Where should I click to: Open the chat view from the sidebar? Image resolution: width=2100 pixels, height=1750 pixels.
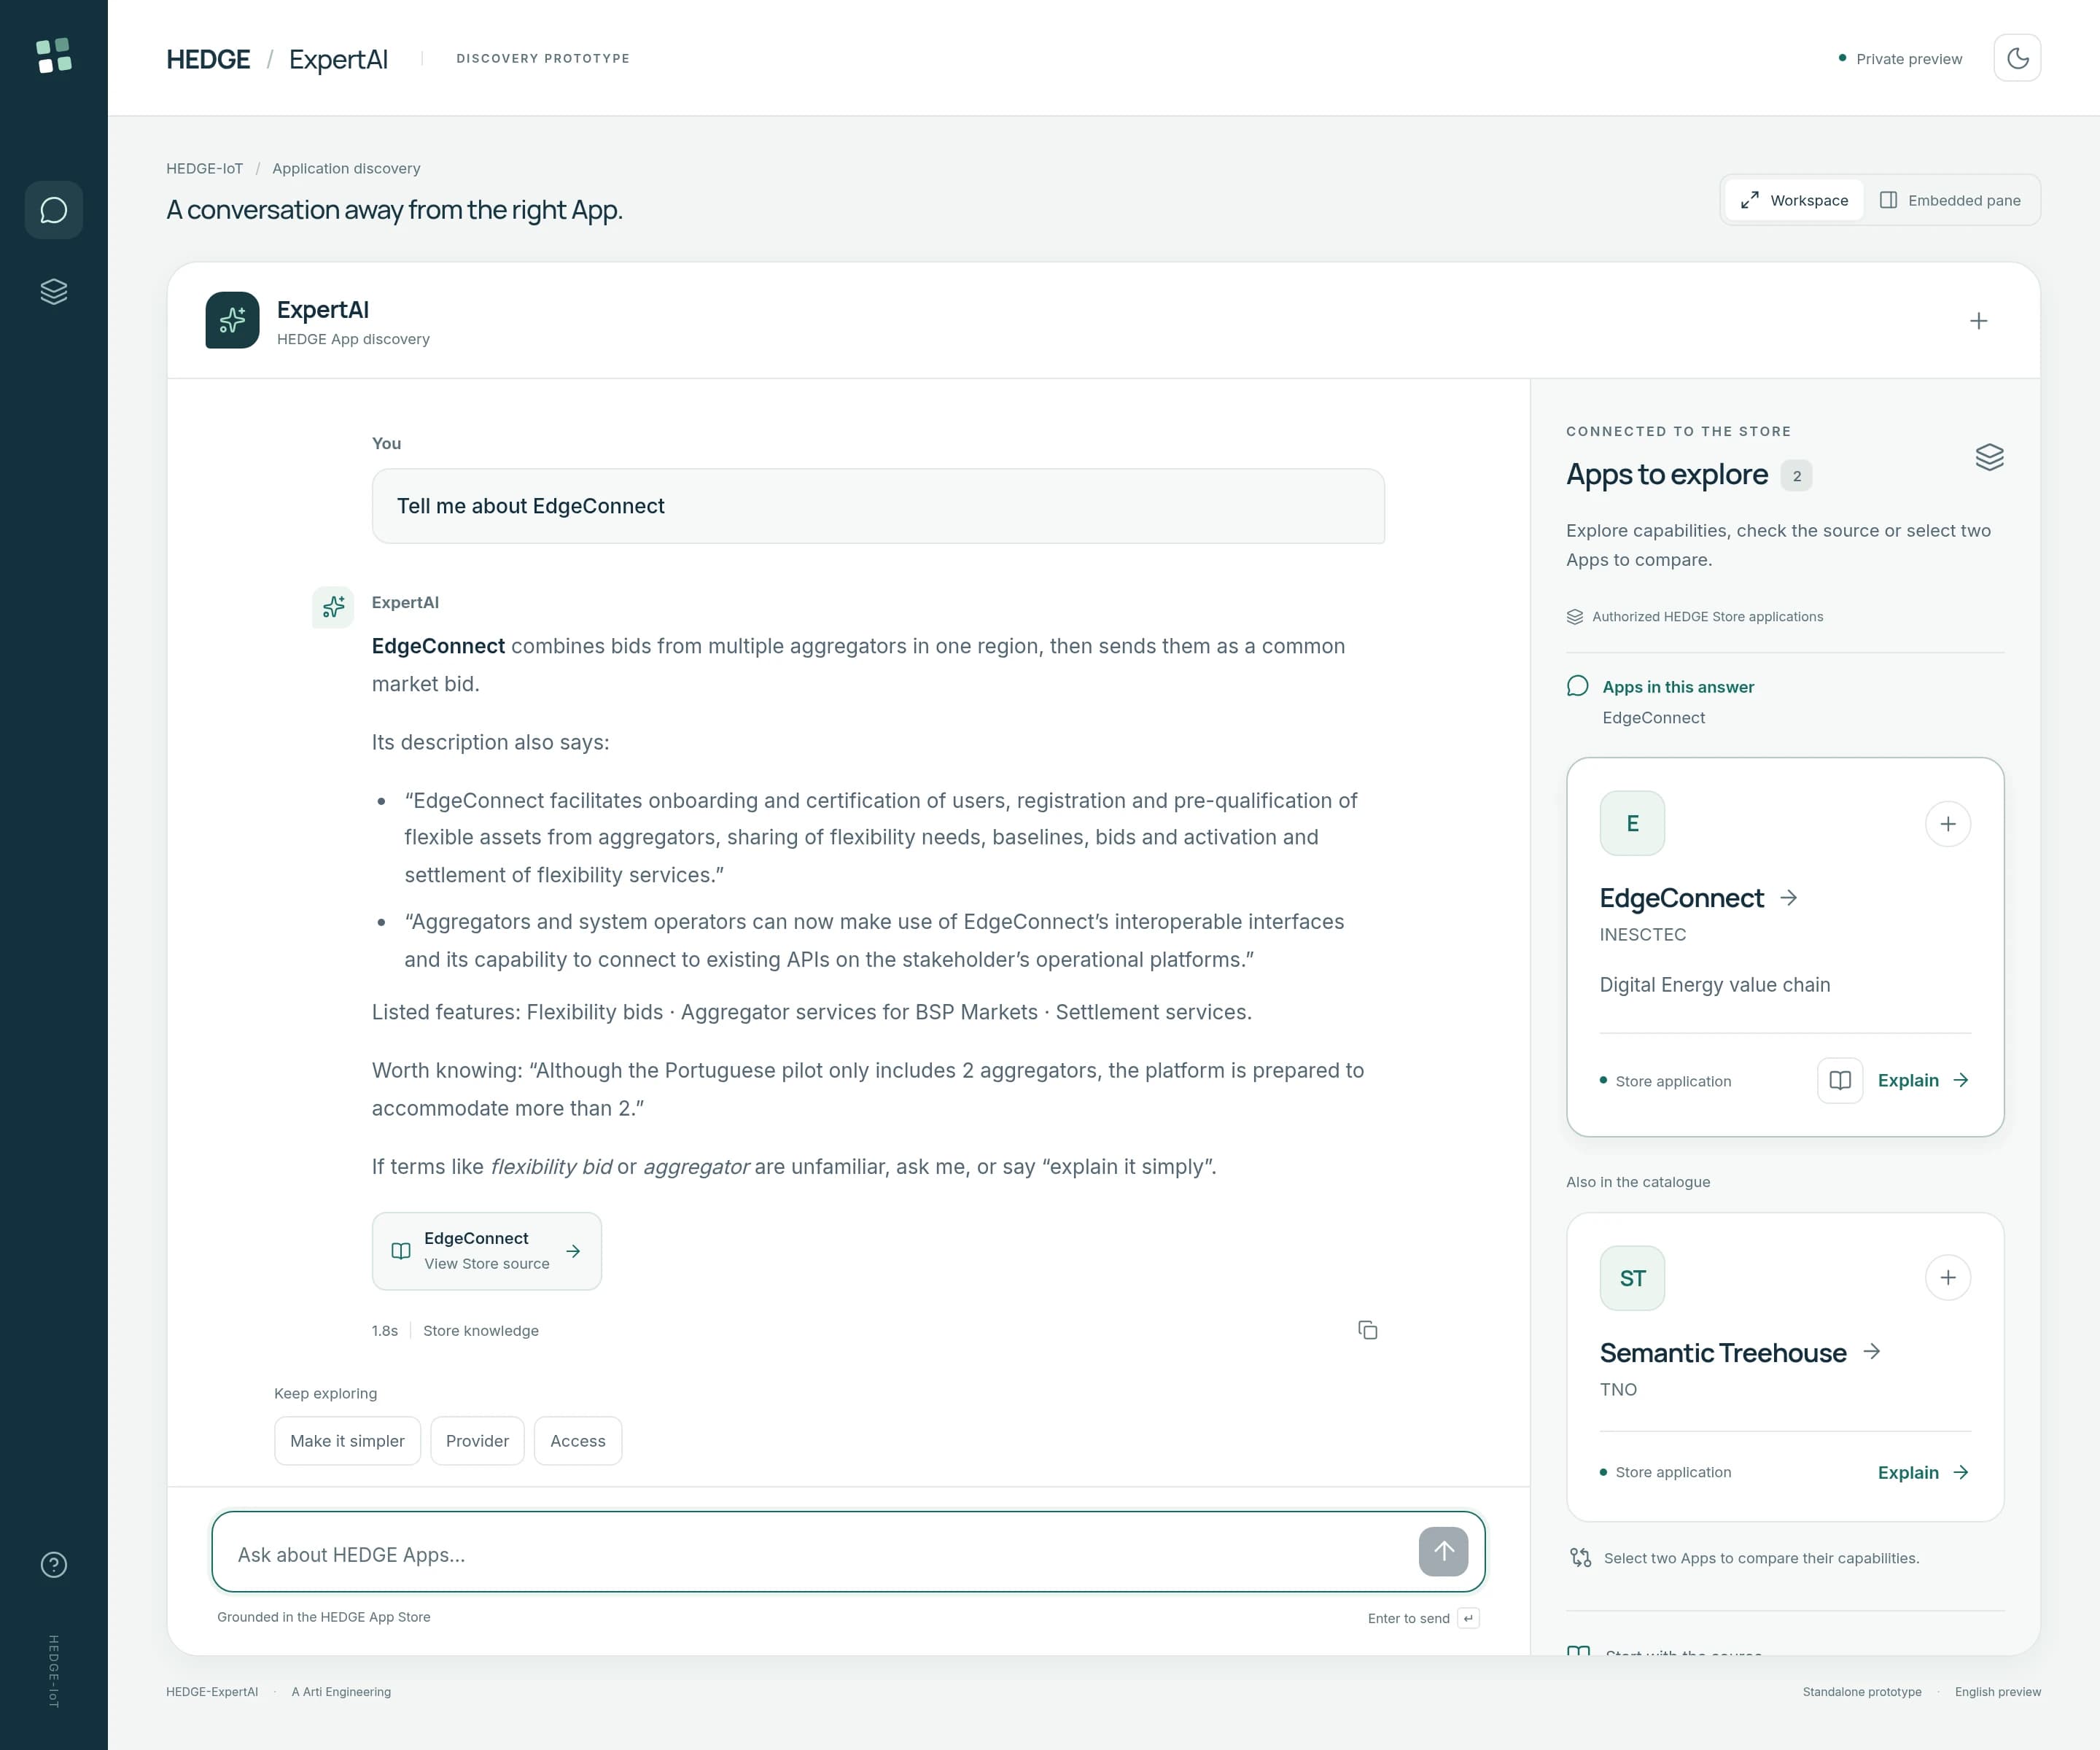[54, 210]
